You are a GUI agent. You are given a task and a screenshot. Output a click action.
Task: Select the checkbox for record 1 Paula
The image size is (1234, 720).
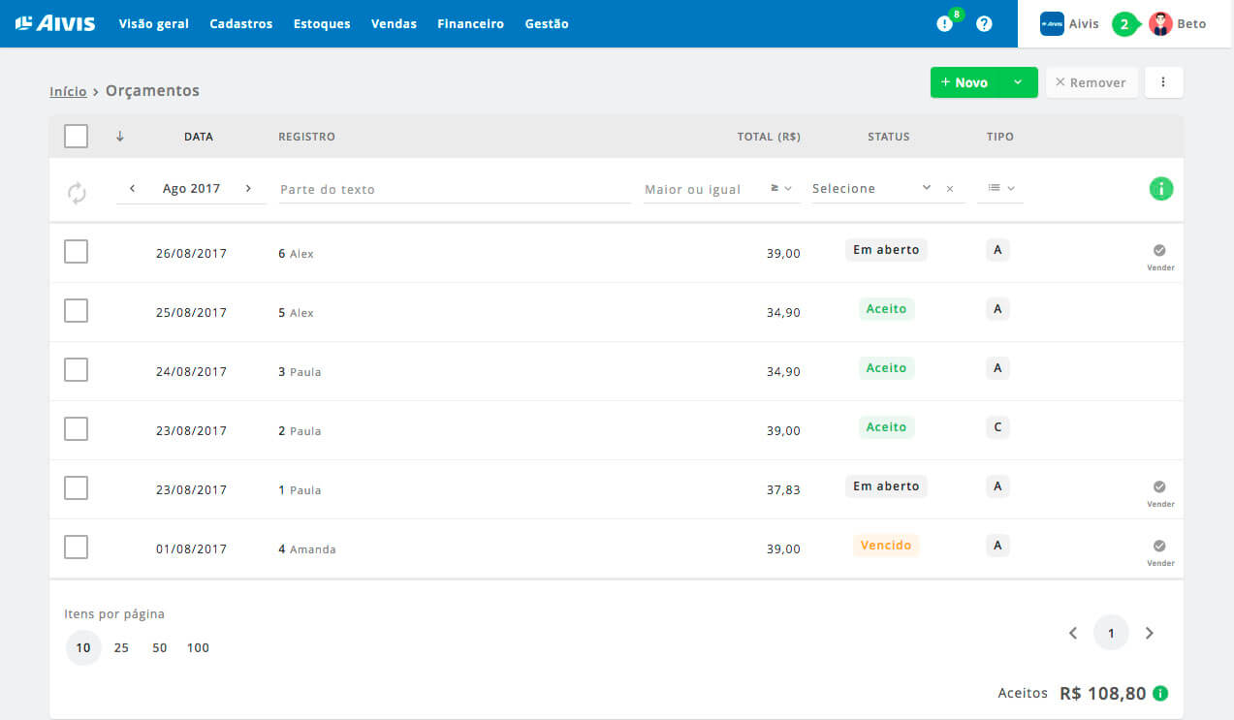[x=77, y=488]
